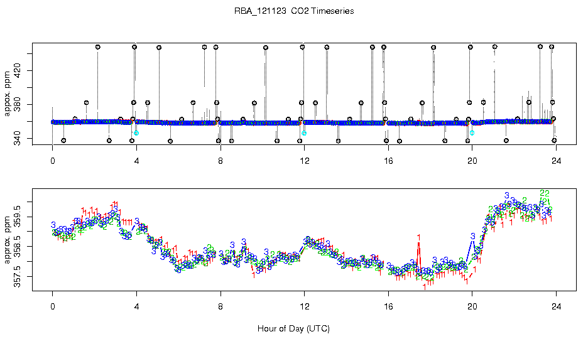Viewport: 588px width, 339px height.
Task: Click the Hour of Day (UTC) axis label
Action: pos(293,328)
